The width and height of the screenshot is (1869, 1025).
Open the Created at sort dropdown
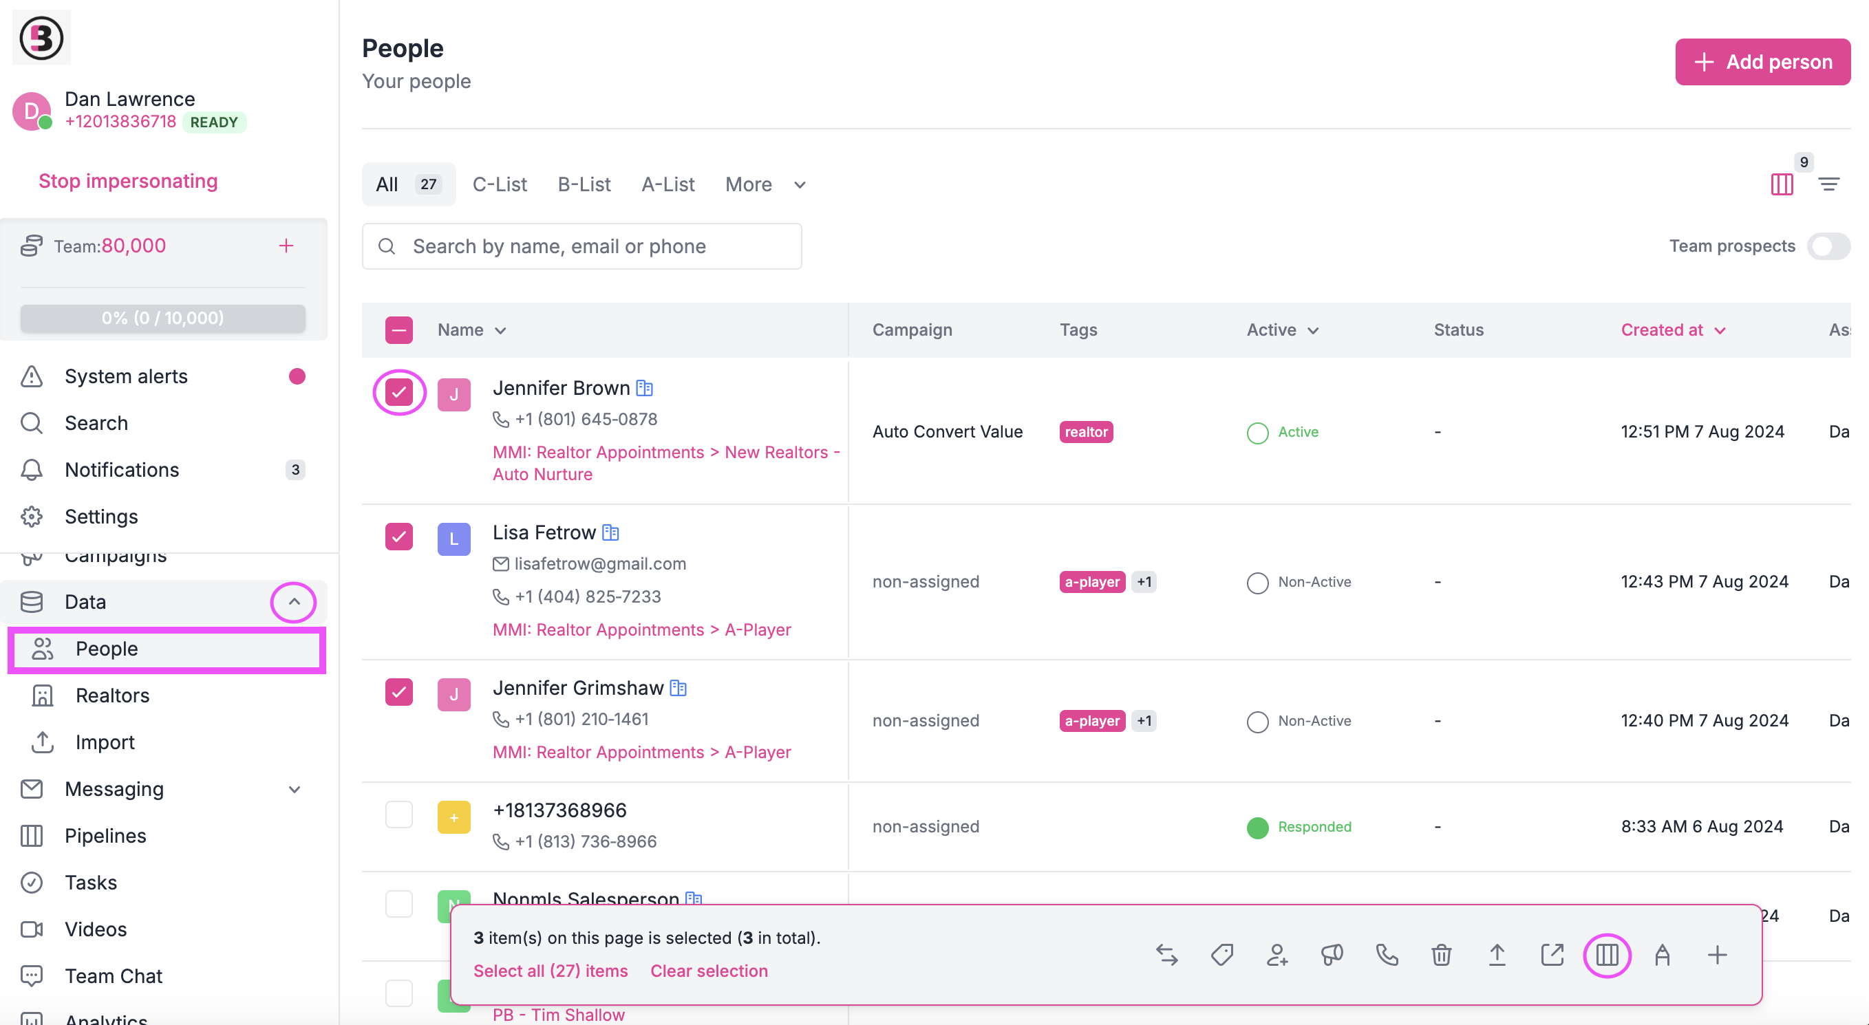point(1673,330)
